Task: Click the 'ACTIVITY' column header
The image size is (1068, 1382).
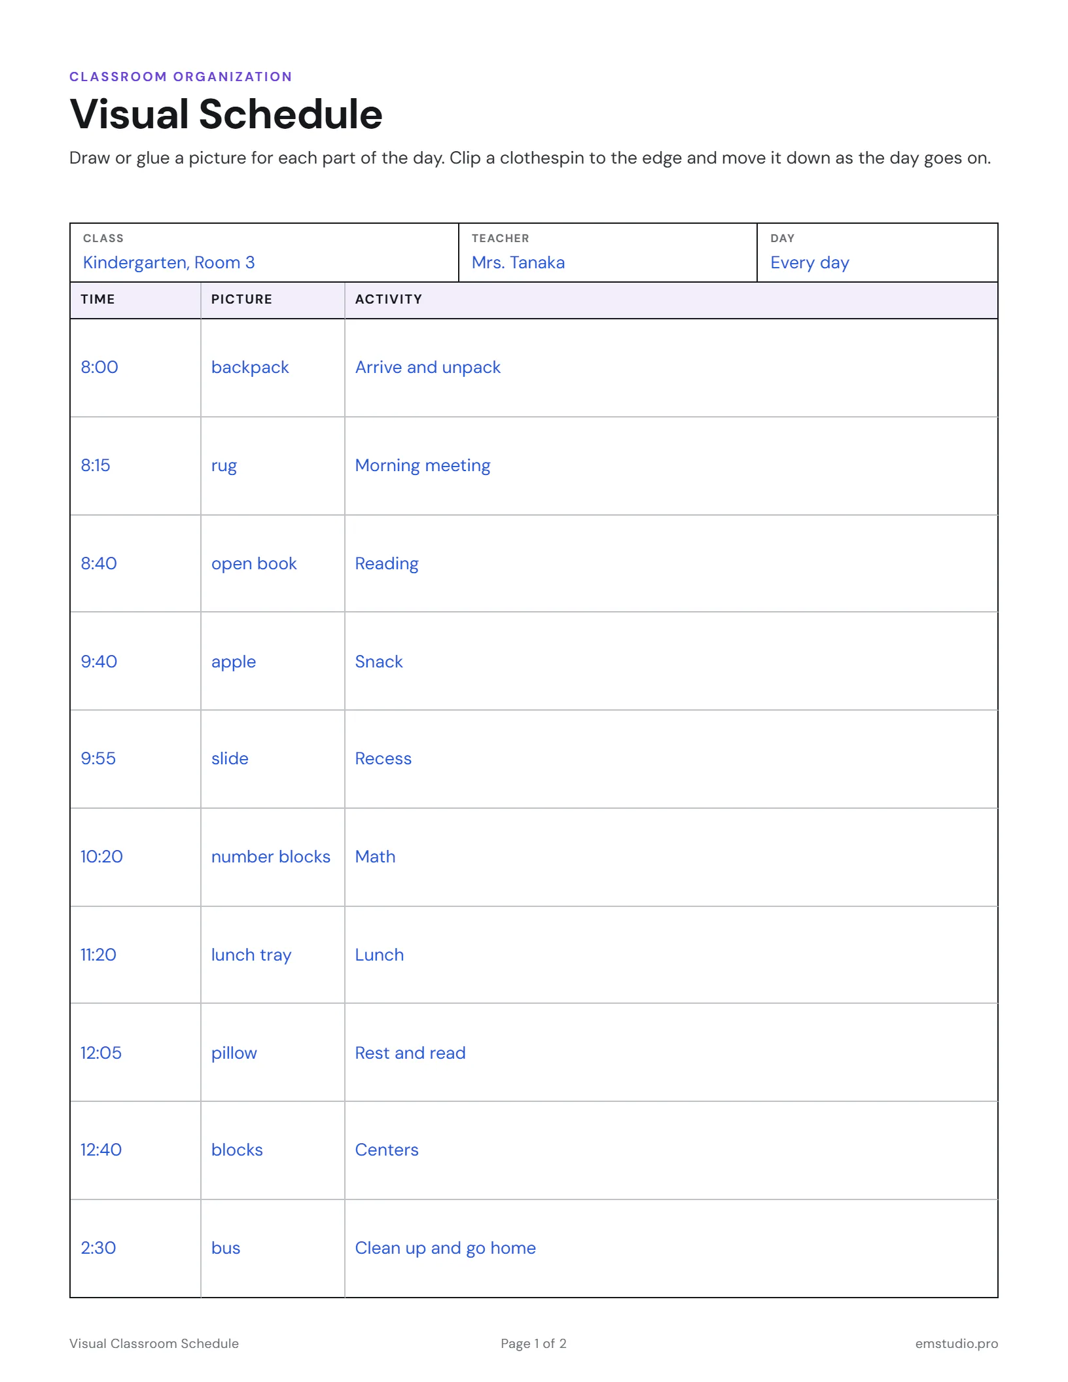Action: (671, 300)
